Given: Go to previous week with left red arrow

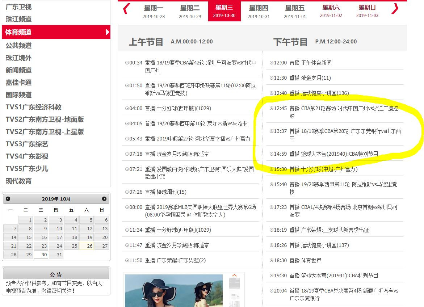Looking at the screenshot, I should (x=126, y=9).
